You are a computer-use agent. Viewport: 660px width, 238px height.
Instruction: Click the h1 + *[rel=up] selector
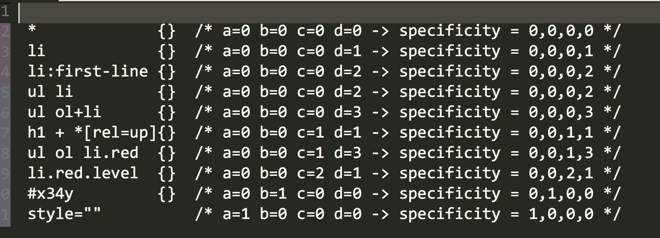point(92,133)
